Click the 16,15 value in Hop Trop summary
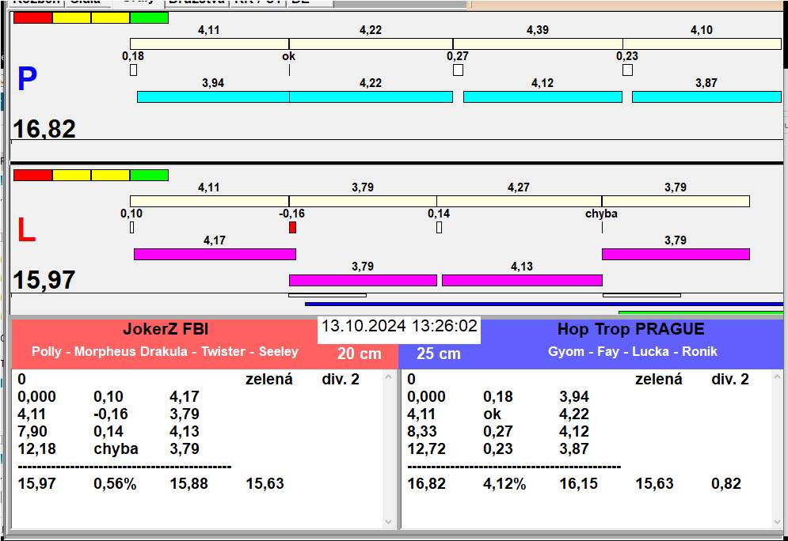This screenshot has width=788, height=541. pos(578,484)
